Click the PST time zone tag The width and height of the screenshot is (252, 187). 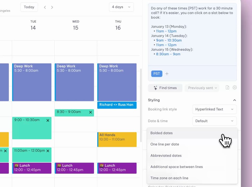pyautogui.click(x=157, y=74)
